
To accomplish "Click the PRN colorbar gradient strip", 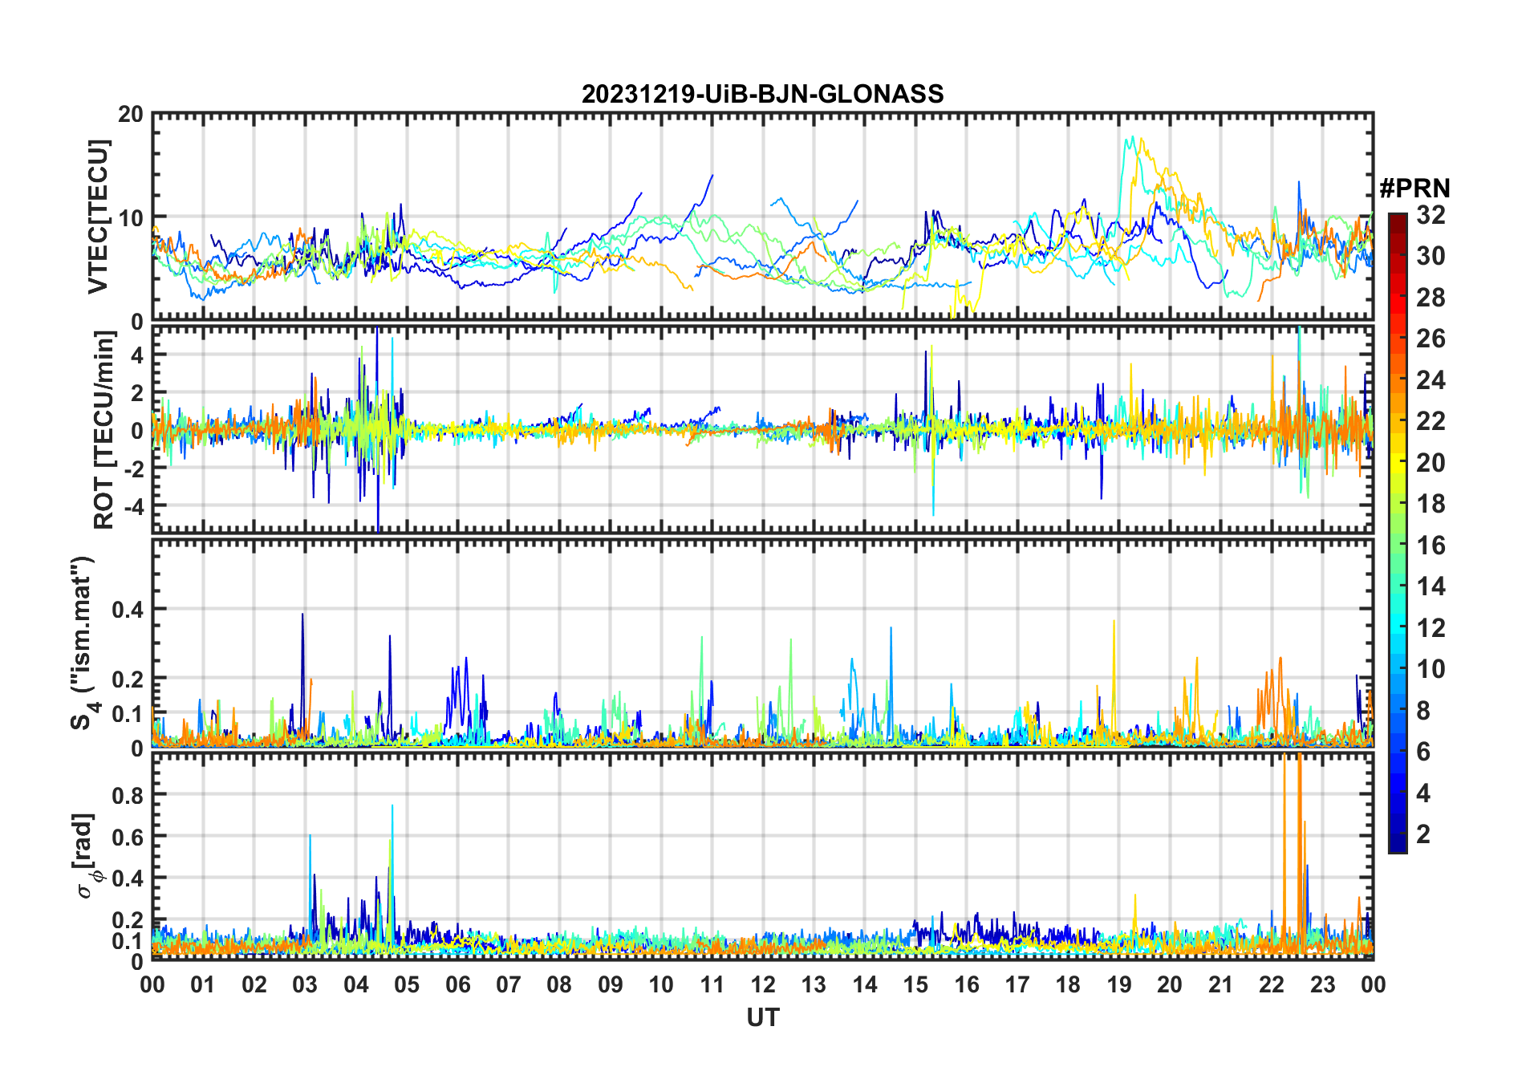I will [1398, 533].
